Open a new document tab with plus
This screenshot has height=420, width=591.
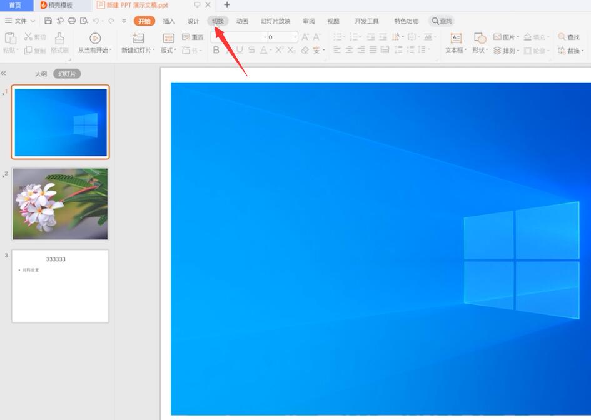(227, 5)
